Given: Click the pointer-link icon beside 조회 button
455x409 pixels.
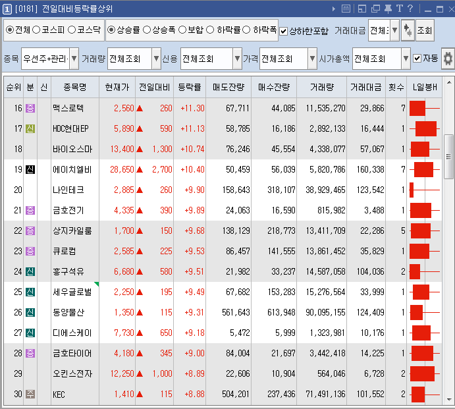Looking at the screenshot, I should pos(408,30).
